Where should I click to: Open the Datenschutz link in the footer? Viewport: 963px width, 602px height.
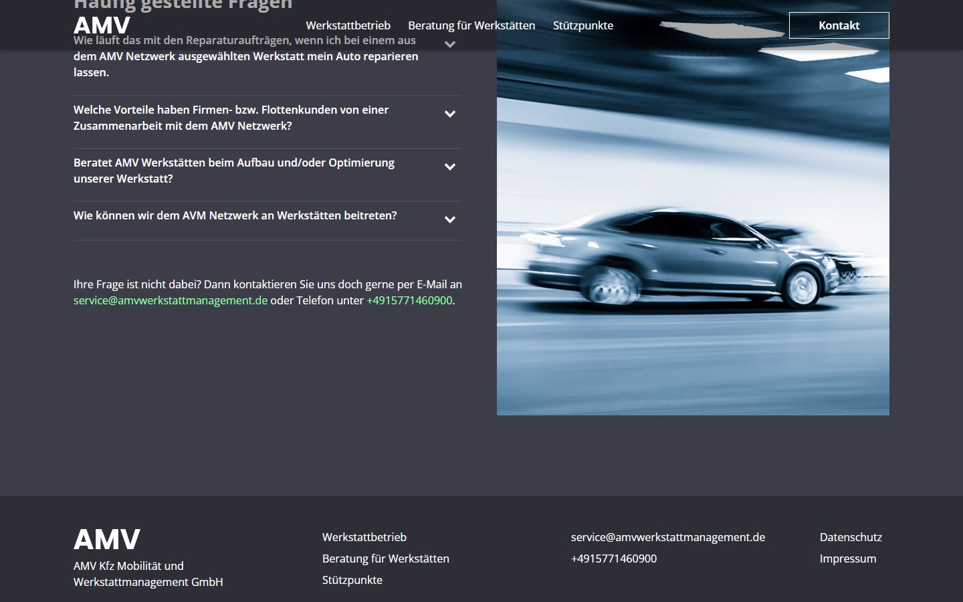(851, 537)
